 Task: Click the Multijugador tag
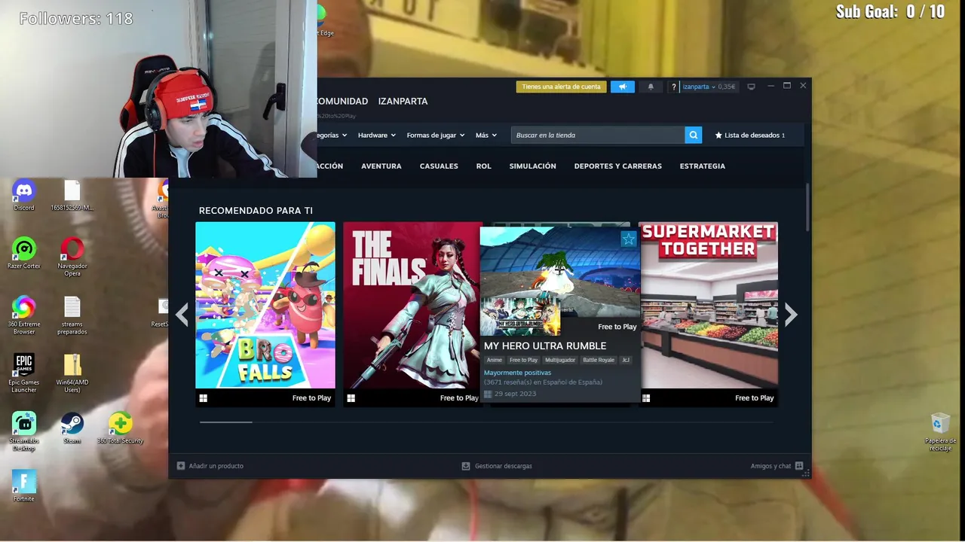(560, 360)
